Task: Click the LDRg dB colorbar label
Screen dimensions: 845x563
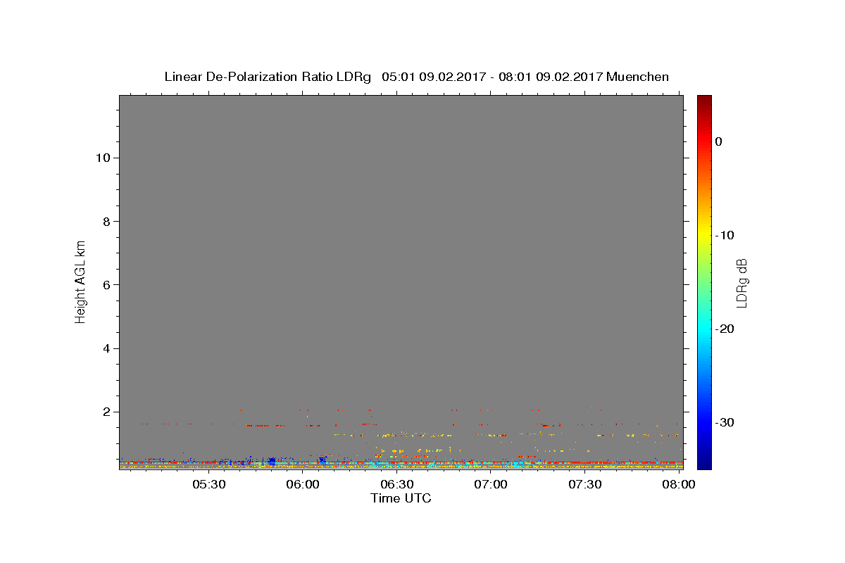Action: tap(741, 283)
